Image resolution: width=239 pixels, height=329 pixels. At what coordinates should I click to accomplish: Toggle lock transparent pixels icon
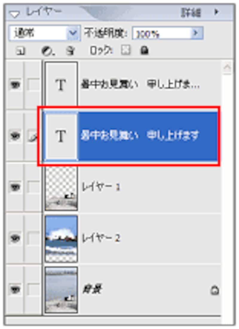(x=125, y=50)
